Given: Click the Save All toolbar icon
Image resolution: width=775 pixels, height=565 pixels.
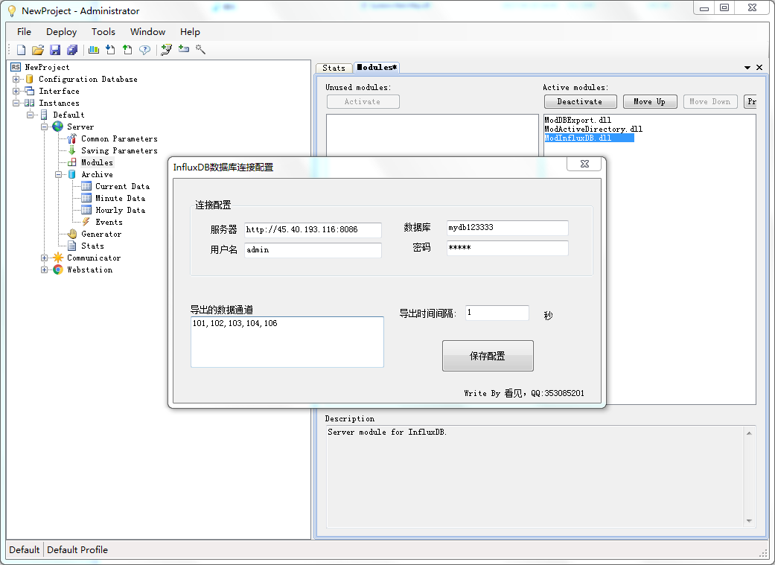Looking at the screenshot, I should [x=72, y=49].
